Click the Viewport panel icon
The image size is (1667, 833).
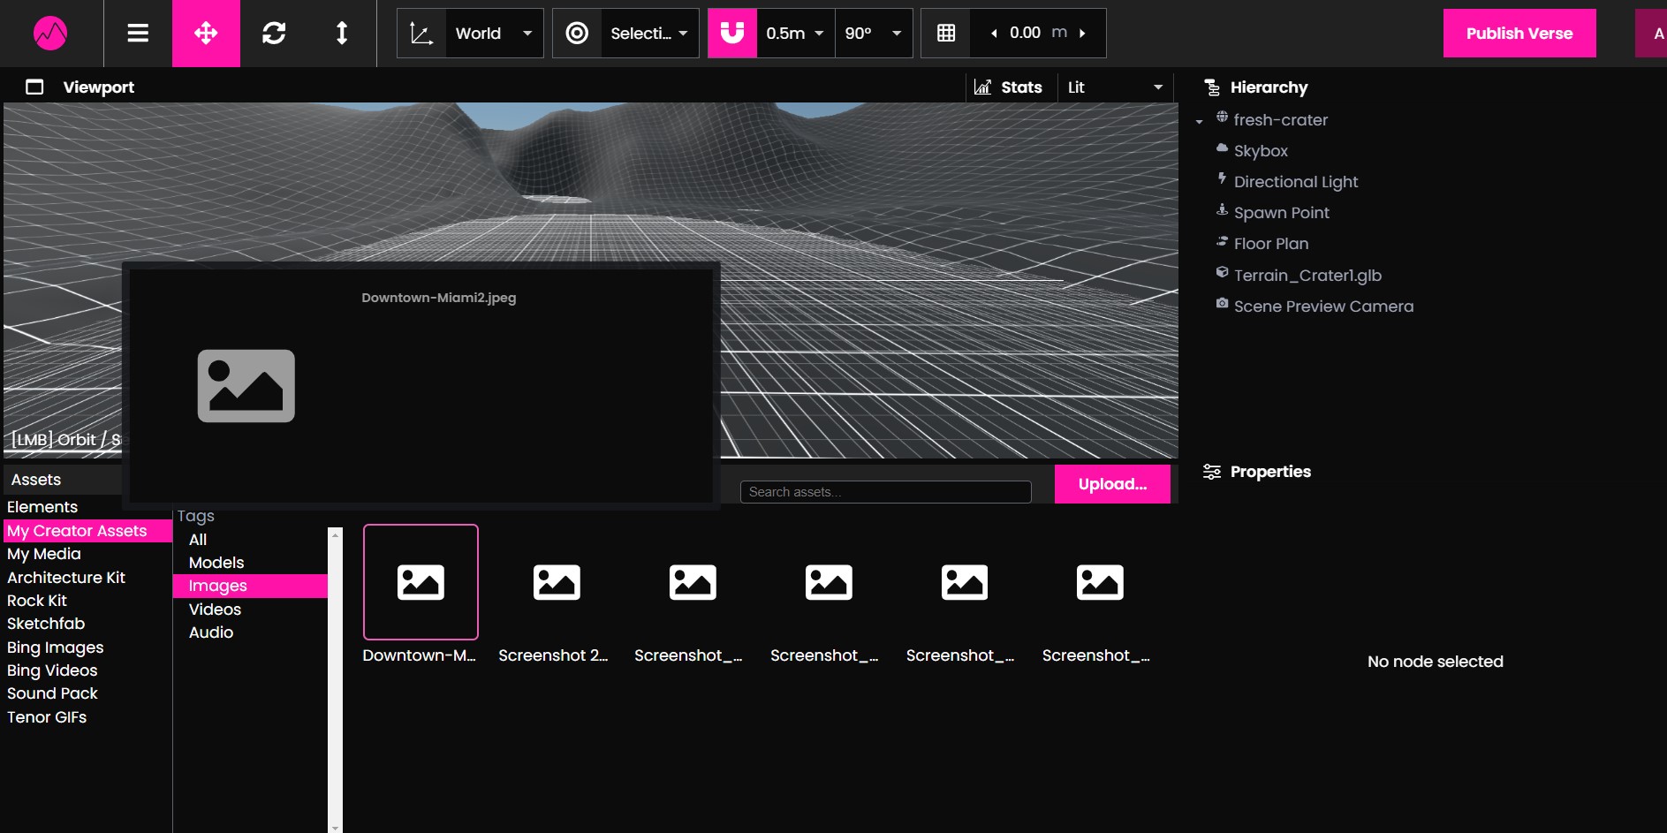click(34, 87)
